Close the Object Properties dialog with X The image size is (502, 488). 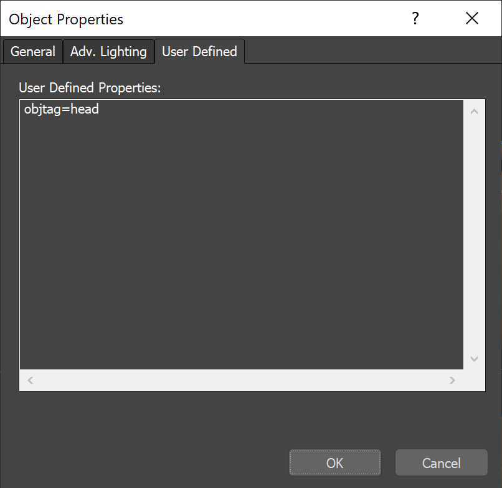pos(471,18)
